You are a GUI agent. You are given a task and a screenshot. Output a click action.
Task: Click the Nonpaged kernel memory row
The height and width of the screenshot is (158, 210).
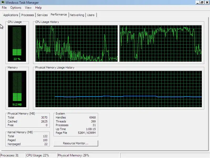28,144
